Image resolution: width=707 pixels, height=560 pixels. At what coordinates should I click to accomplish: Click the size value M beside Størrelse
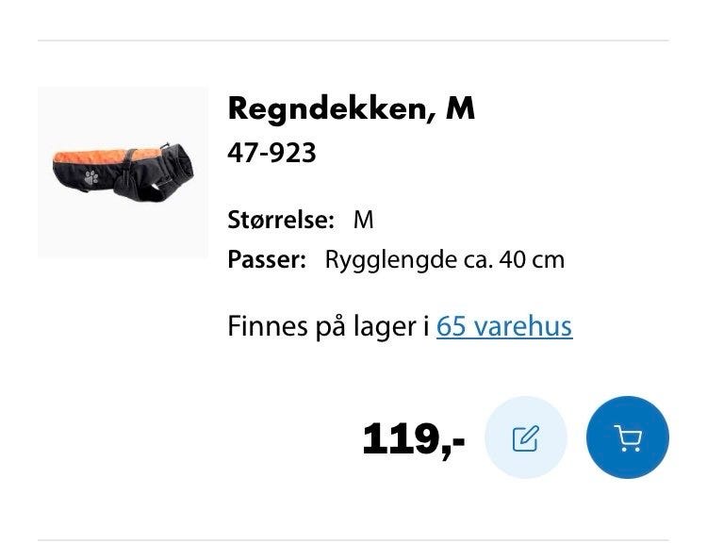(364, 220)
